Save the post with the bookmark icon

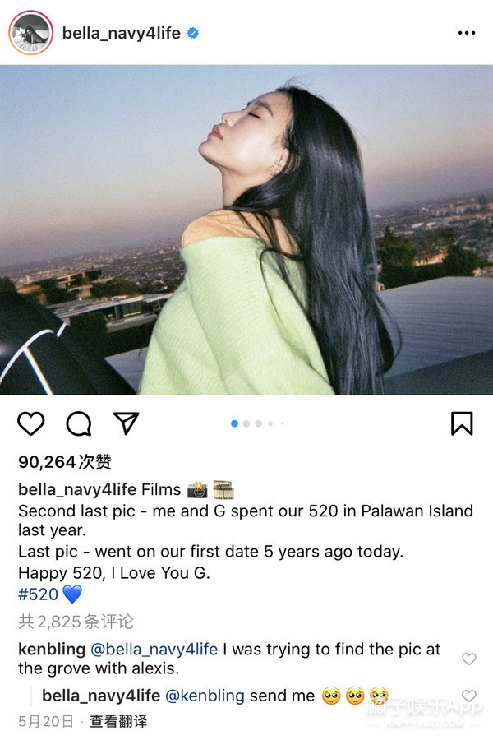pos(462,423)
